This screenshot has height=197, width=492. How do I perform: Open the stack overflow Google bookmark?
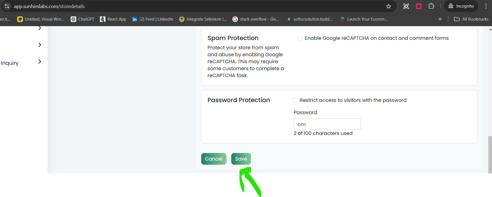pyautogui.click(x=256, y=19)
